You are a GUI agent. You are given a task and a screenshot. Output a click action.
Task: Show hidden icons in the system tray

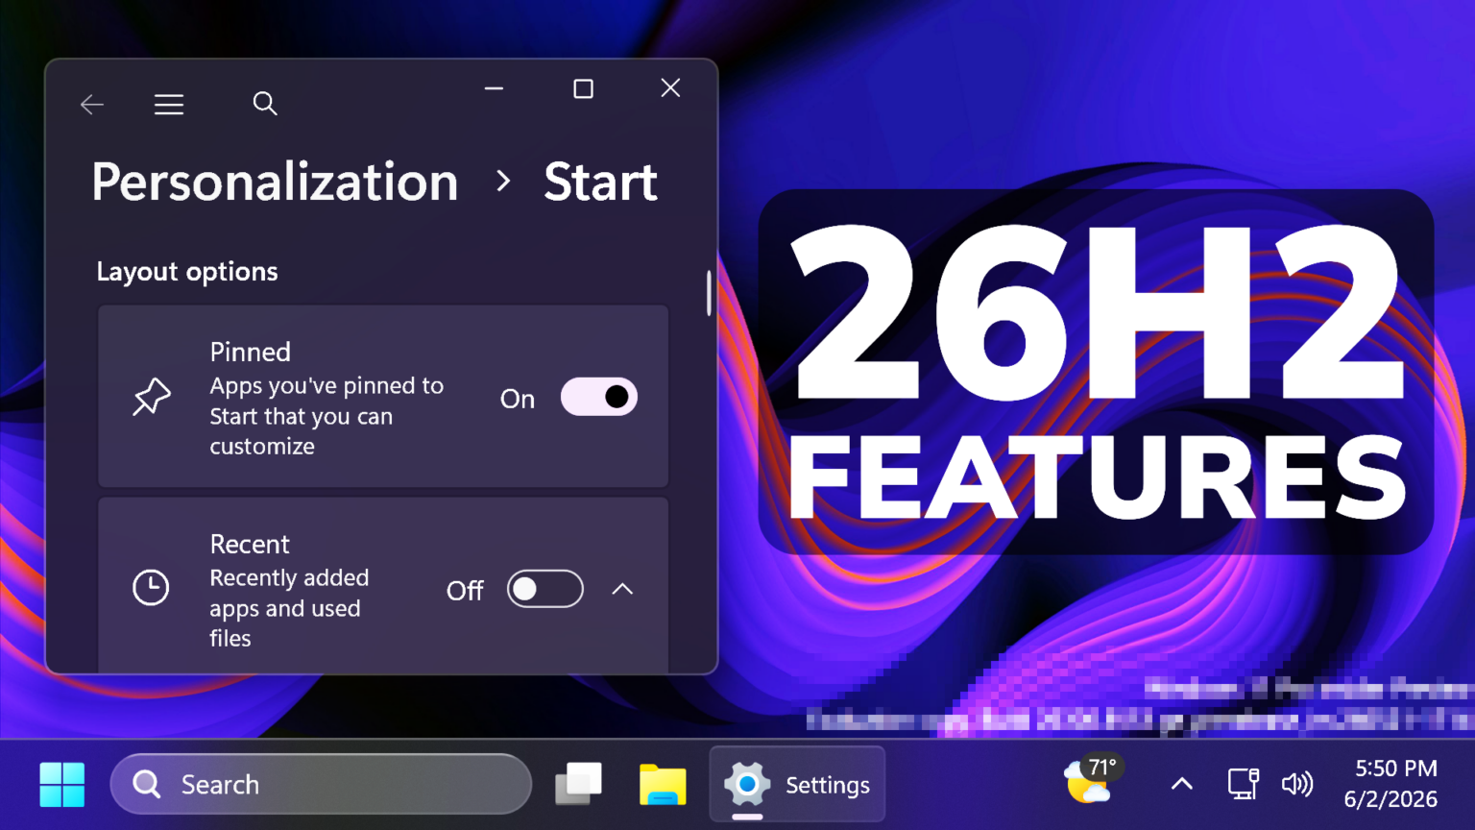pos(1182,784)
